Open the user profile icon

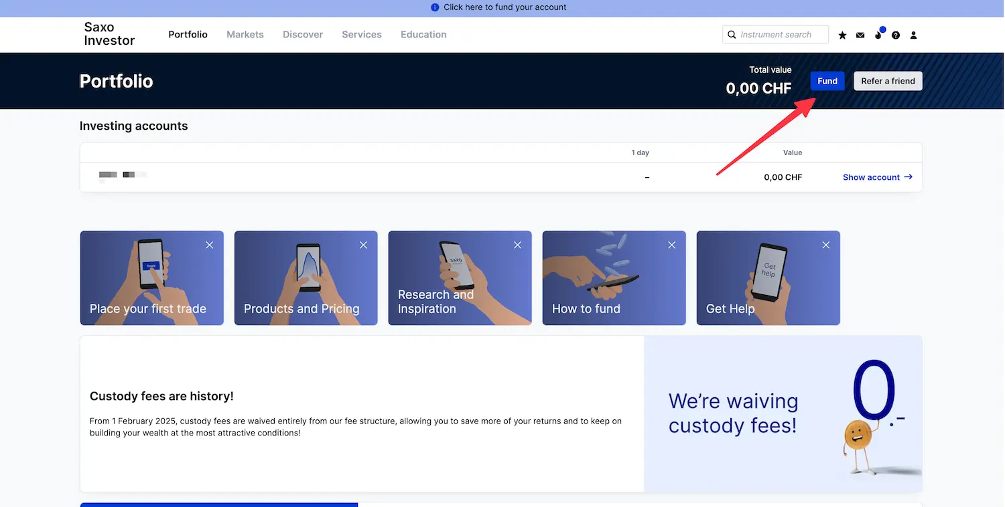913,35
